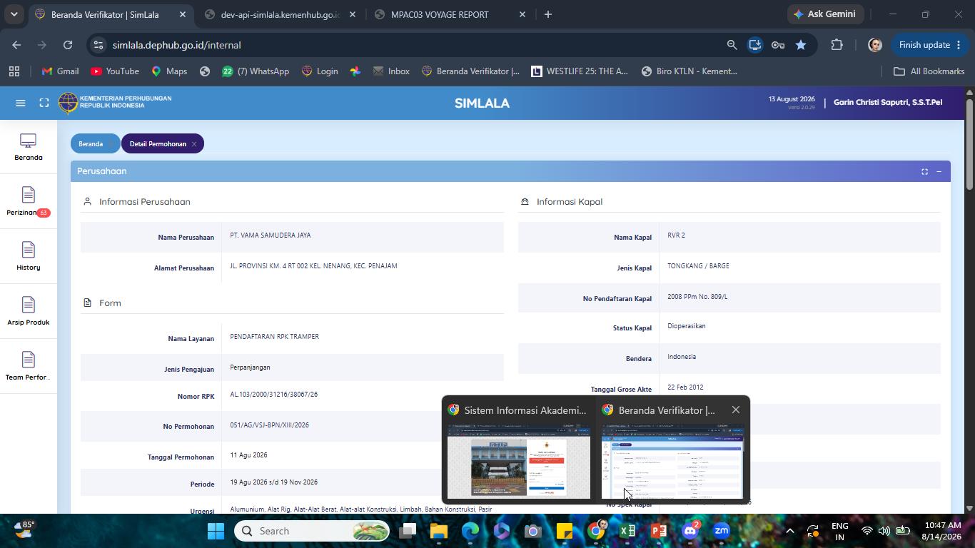Open Perizinan with the 63 badge

tap(29, 202)
